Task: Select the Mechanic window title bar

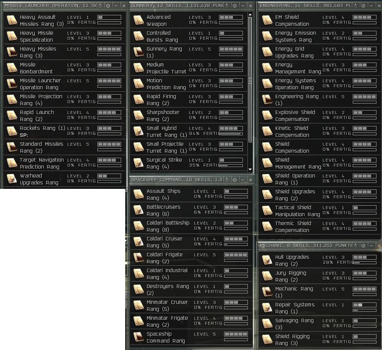Action: coord(306,245)
